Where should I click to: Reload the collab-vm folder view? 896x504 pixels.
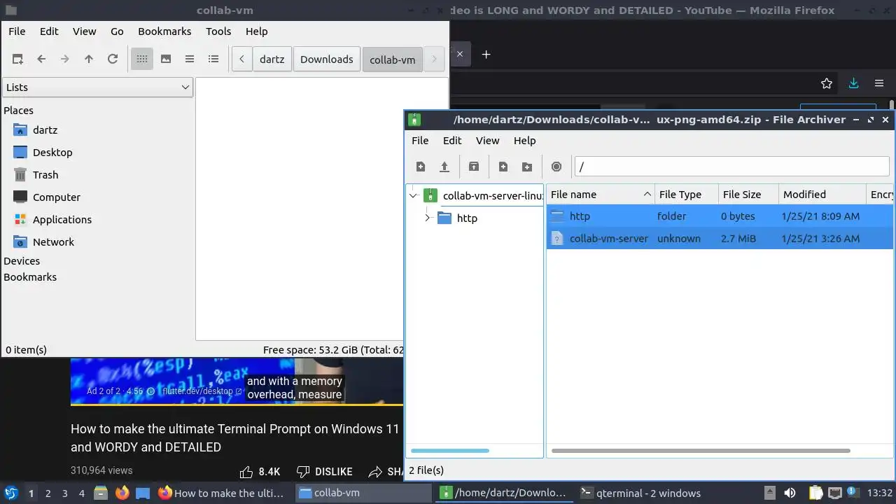click(x=113, y=59)
